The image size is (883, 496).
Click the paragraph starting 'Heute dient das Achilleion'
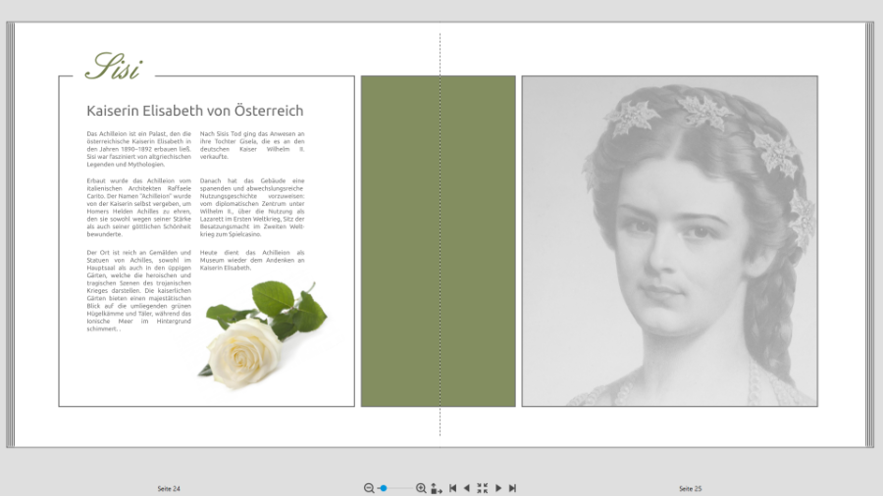(x=252, y=260)
